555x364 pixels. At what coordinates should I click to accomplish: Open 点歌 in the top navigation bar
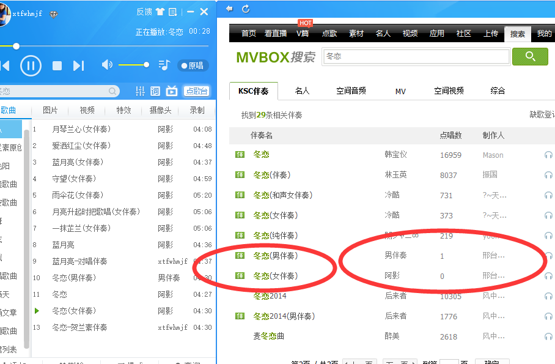click(329, 34)
